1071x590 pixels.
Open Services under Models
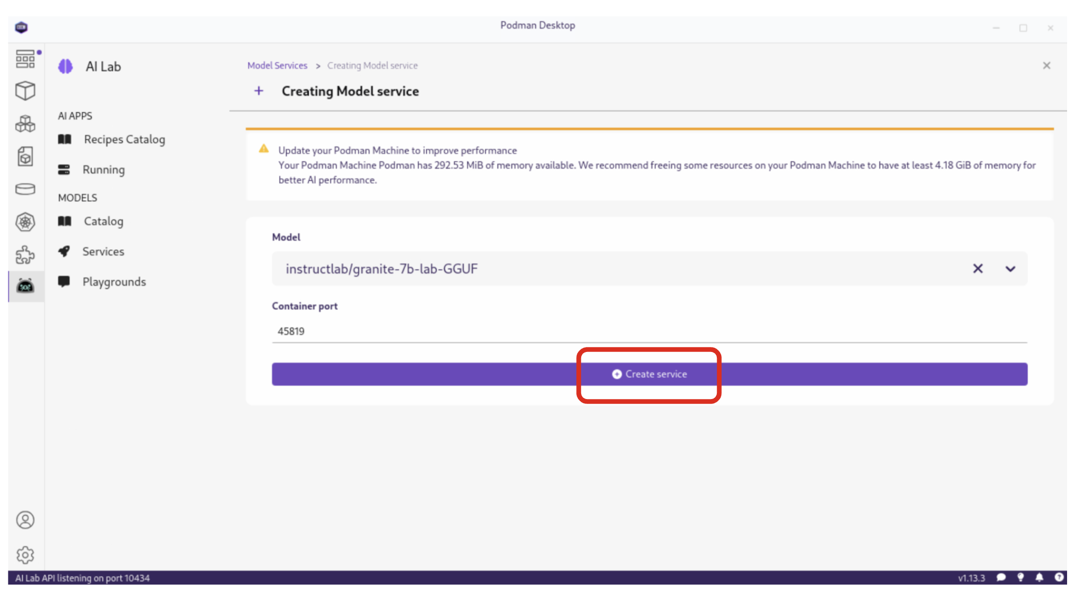coord(103,252)
